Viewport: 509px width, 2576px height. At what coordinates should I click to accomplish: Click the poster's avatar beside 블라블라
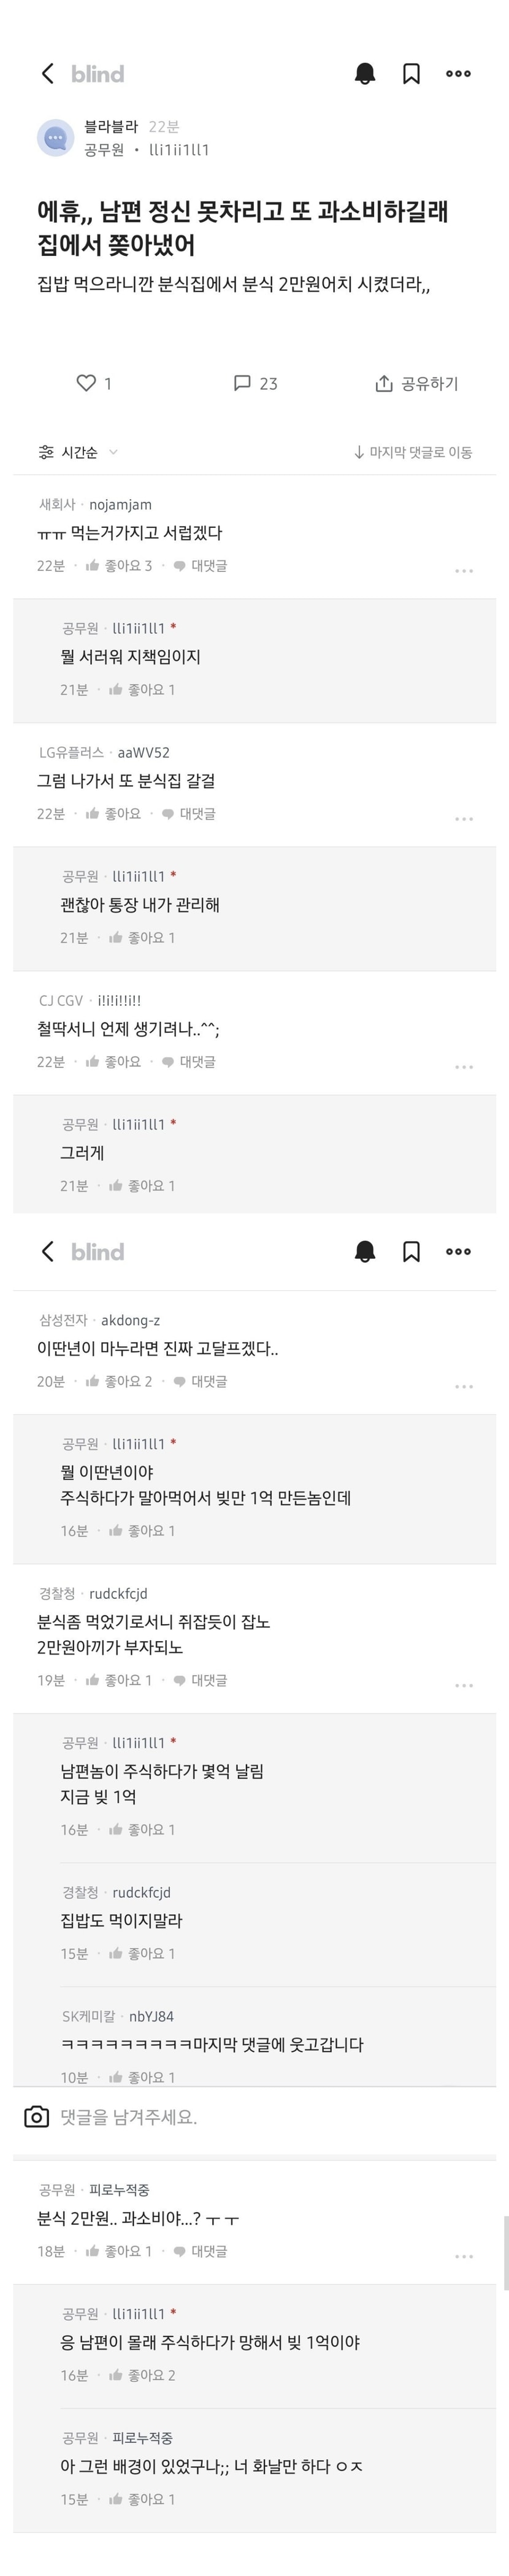(56, 138)
